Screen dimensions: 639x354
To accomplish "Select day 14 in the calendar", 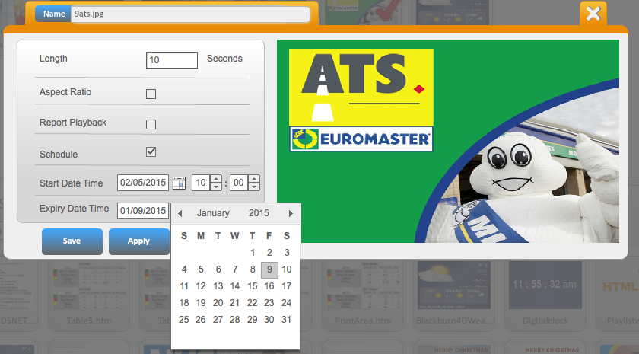I will point(235,287).
